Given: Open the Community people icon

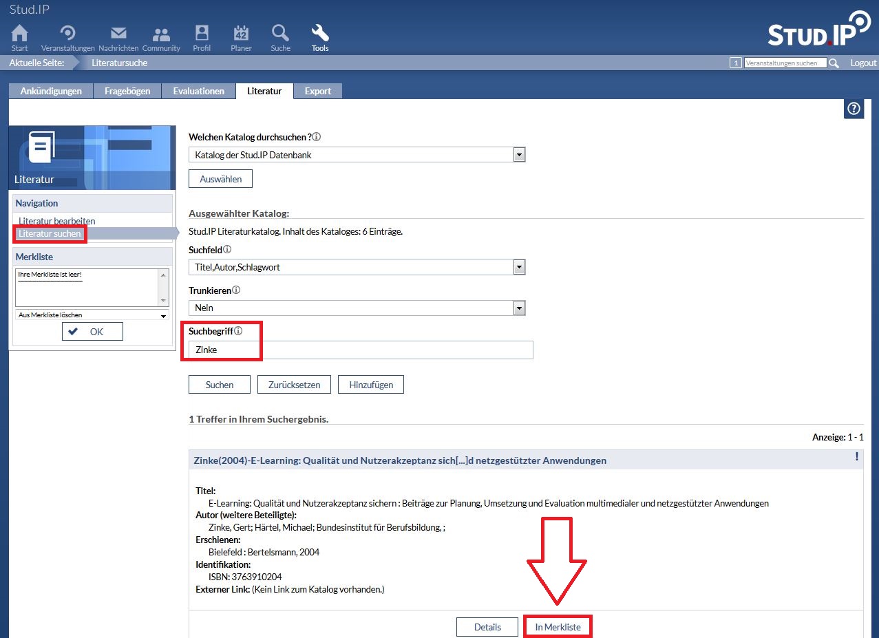Looking at the screenshot, I should coord(161,34).
